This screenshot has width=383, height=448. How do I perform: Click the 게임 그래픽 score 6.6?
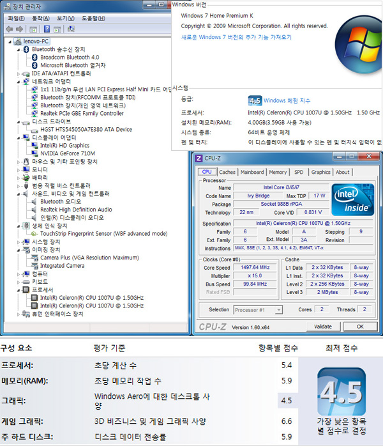click(287, 421)
